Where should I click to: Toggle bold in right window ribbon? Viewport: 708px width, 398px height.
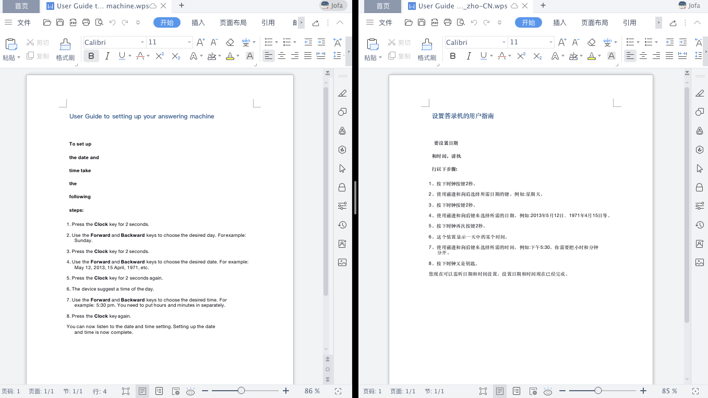[453, 56]
